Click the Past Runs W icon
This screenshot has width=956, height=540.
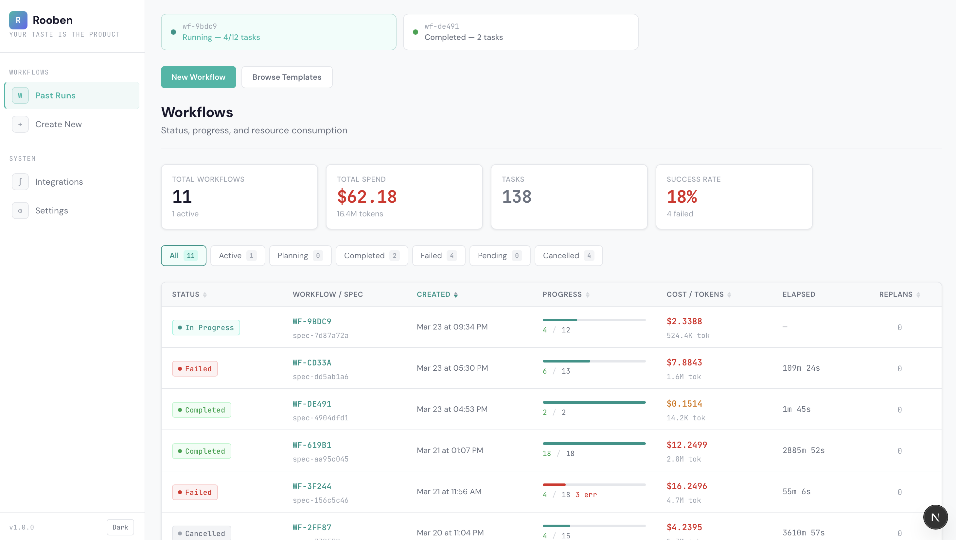[x=20, y=95]
